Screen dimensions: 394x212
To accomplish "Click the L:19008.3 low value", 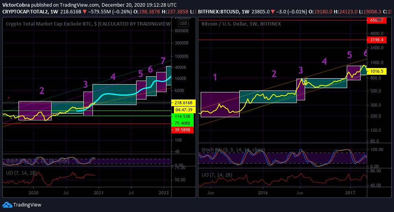I will click(x=370, y=11).
